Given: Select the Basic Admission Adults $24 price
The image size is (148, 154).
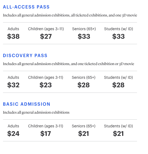Looking at the screenshot, I should coord(13,134).
